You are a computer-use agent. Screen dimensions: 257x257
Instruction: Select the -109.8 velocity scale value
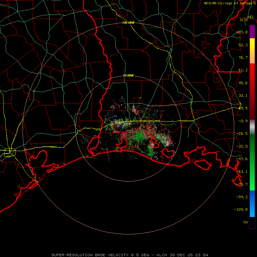241,210
